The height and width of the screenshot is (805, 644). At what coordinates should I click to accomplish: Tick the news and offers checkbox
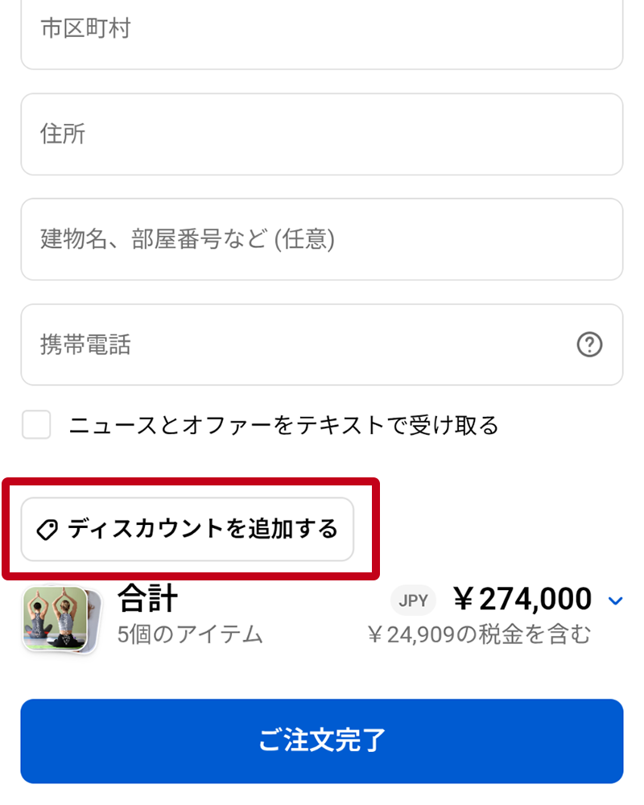click(x=36, y=424)
